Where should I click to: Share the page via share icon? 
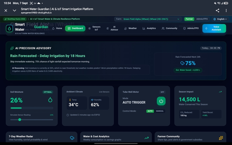[x=217, y=11]
